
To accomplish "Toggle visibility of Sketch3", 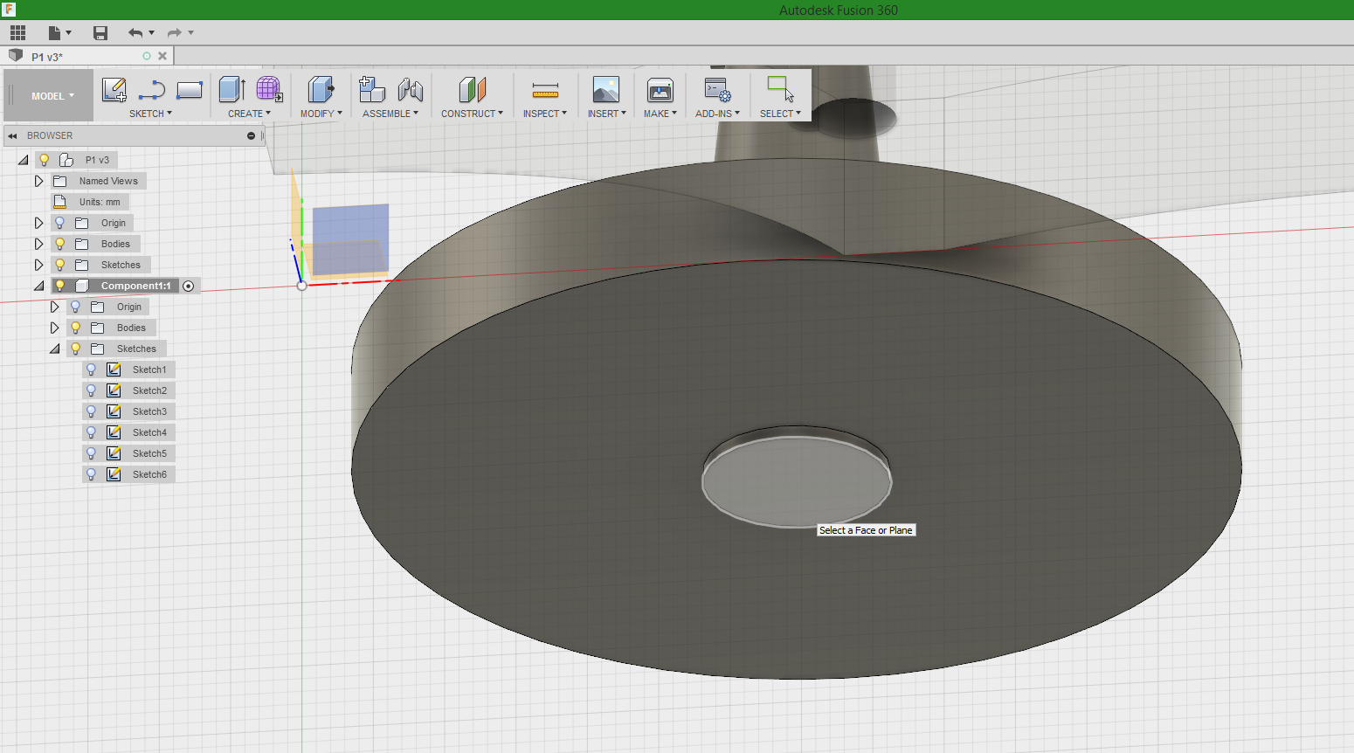I will tap(91, 411).
